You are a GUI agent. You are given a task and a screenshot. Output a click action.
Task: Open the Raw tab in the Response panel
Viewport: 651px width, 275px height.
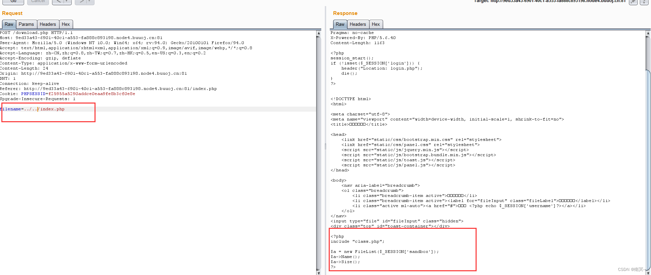tap(340, 24)
